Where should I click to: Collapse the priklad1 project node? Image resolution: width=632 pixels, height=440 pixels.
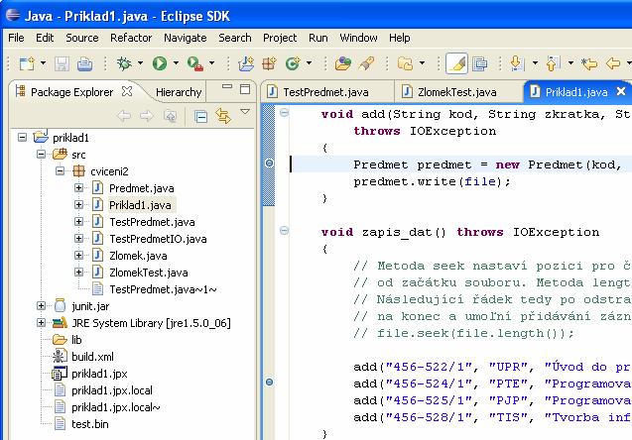(x=22, y=138)
